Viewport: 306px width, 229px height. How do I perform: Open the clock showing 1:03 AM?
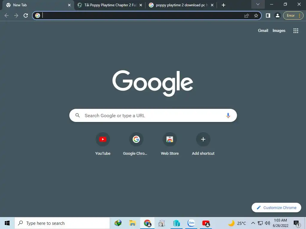(280, 223)
